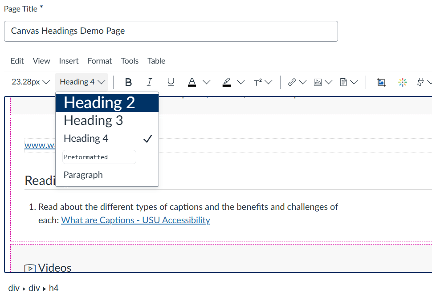
Task: Open superscript/subscript options arrow
Action: click(x=269, y=82)
